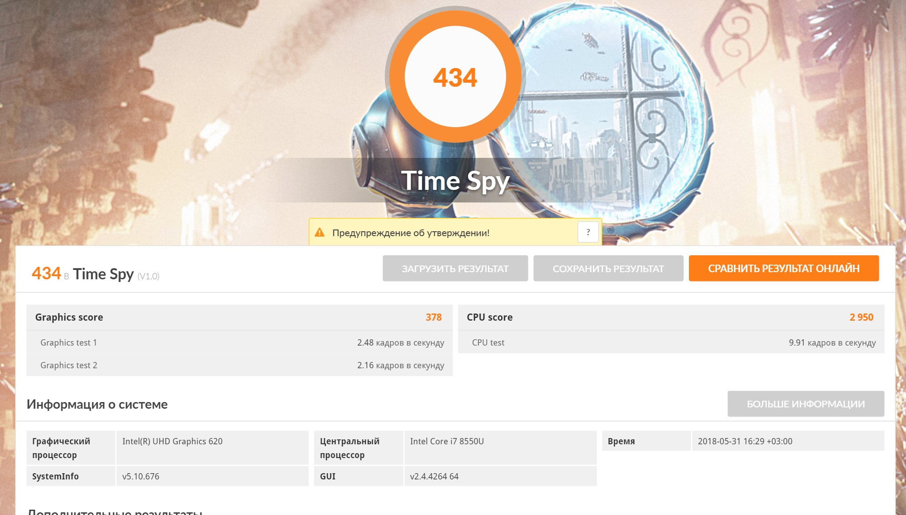Select the SystemInfo label cell

[71, 476]
